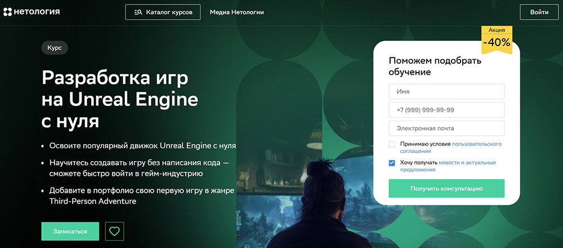Add course to favorites with heart icon
The width and height of the screenshot is (563, 248).
click(114, 231)
